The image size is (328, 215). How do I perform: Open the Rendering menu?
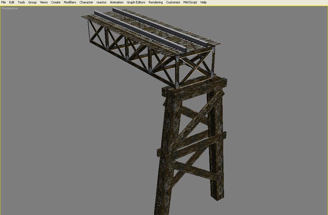pos(156,2)
